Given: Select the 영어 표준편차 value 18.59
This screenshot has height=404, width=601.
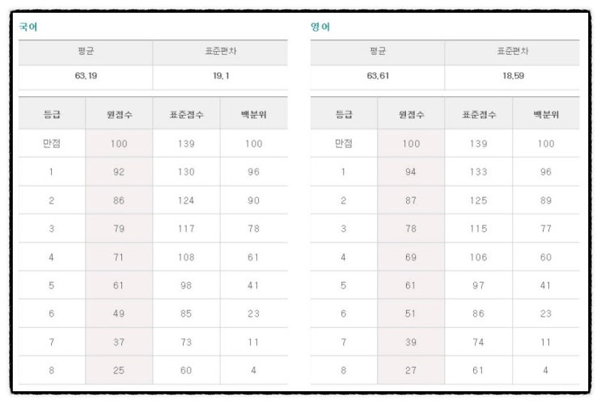Looking at the screenshot, I should [x=513, y=76].
